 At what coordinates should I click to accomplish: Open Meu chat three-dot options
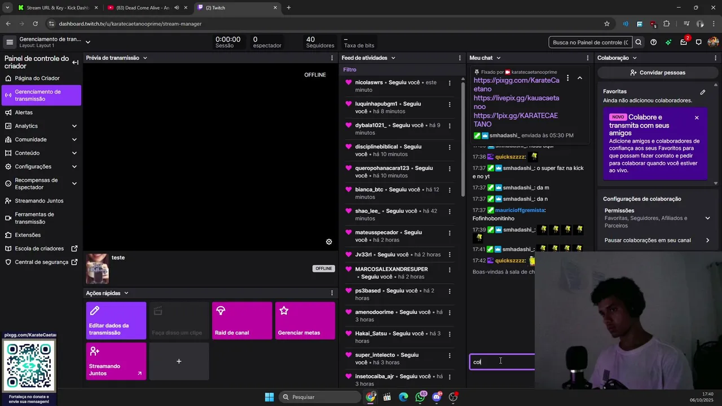coord(588,58)
